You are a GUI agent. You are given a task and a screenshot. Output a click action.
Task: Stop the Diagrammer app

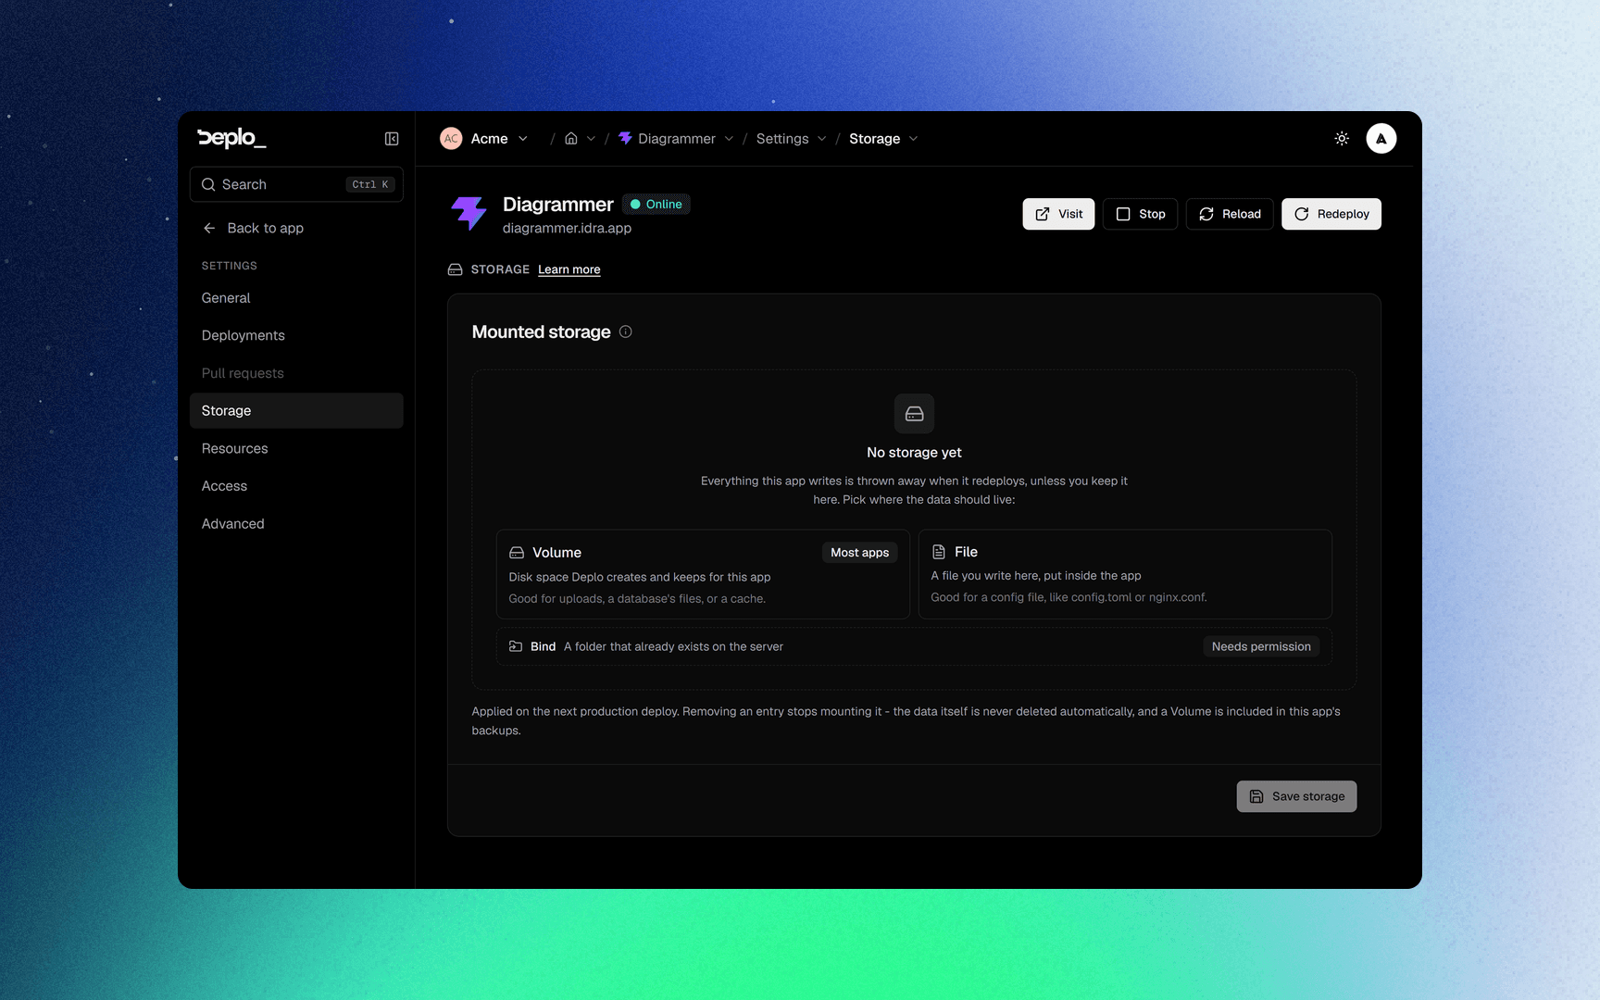[x=1140, y=214]
